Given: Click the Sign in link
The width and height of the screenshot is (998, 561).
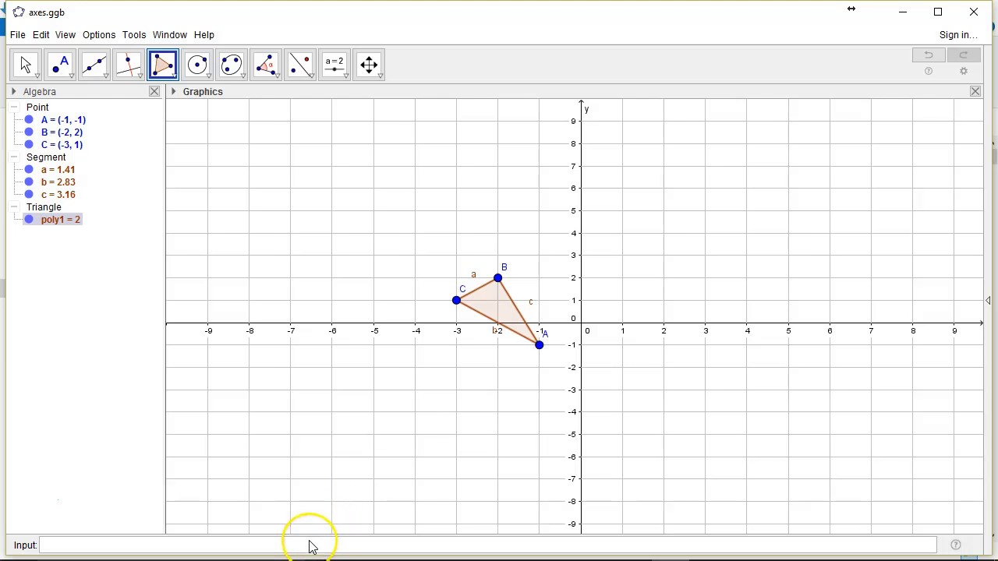Looking at the screenshot, I should [958, 35].
